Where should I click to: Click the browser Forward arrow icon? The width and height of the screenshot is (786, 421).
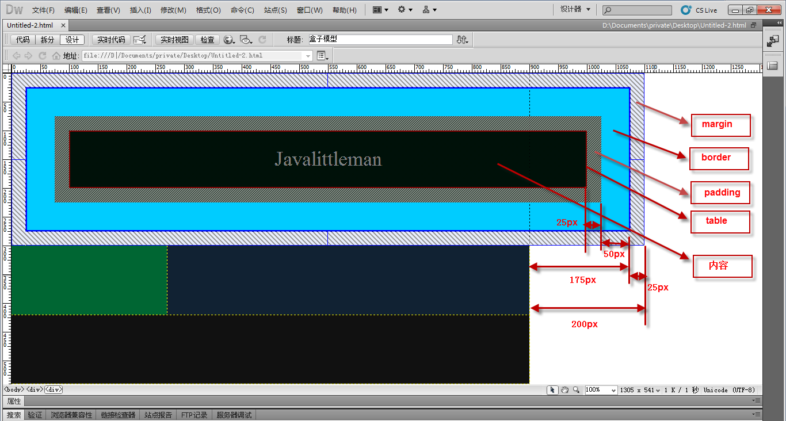29,56
